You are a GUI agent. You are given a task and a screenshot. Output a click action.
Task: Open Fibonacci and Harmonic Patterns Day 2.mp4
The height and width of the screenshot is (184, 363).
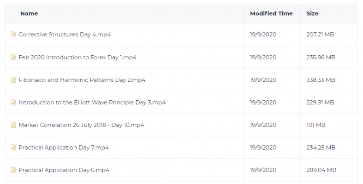[x=82, y=80]
